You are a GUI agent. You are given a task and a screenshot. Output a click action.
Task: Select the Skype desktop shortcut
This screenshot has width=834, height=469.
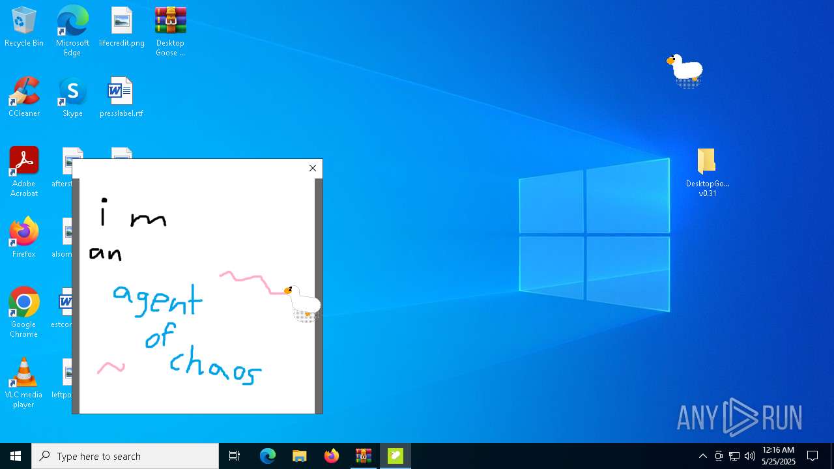[x=72, y=98]
